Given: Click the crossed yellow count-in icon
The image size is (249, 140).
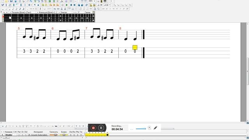Looking at the screenshot, I should (x=94, y=5).
